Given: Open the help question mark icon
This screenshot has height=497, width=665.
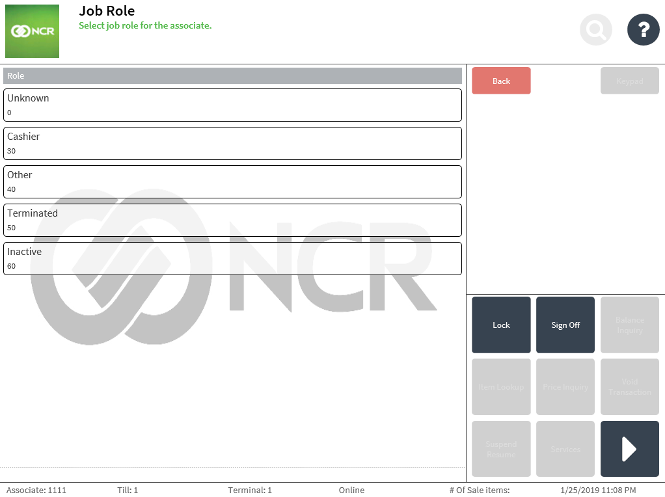Looking at the screenshot, I should tap(643, 29).
